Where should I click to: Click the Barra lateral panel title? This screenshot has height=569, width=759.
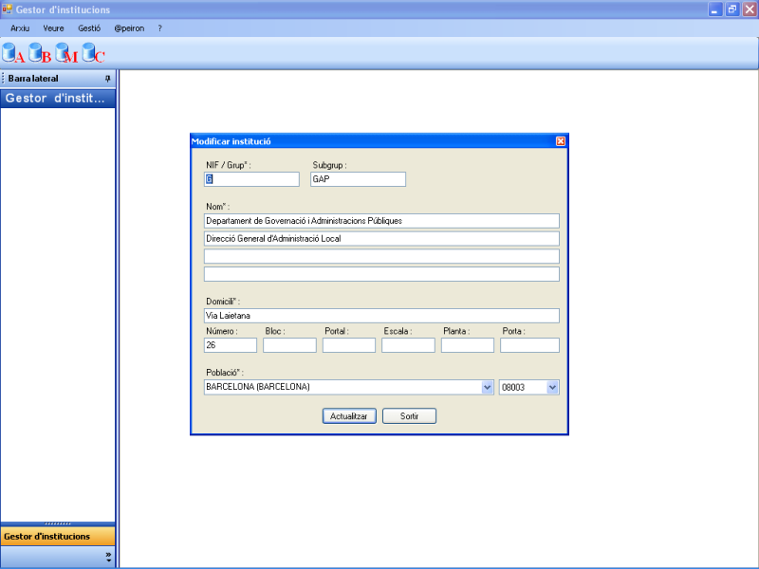coord(33,79)
